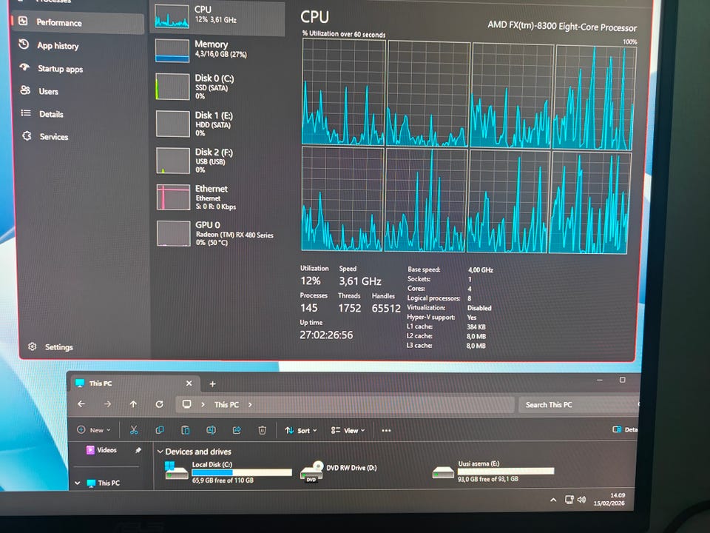Image resolution: width=710 pixels, height=533 pixels.
Task: Select Uusi asema (E:) drive
Action: [493, 471]
